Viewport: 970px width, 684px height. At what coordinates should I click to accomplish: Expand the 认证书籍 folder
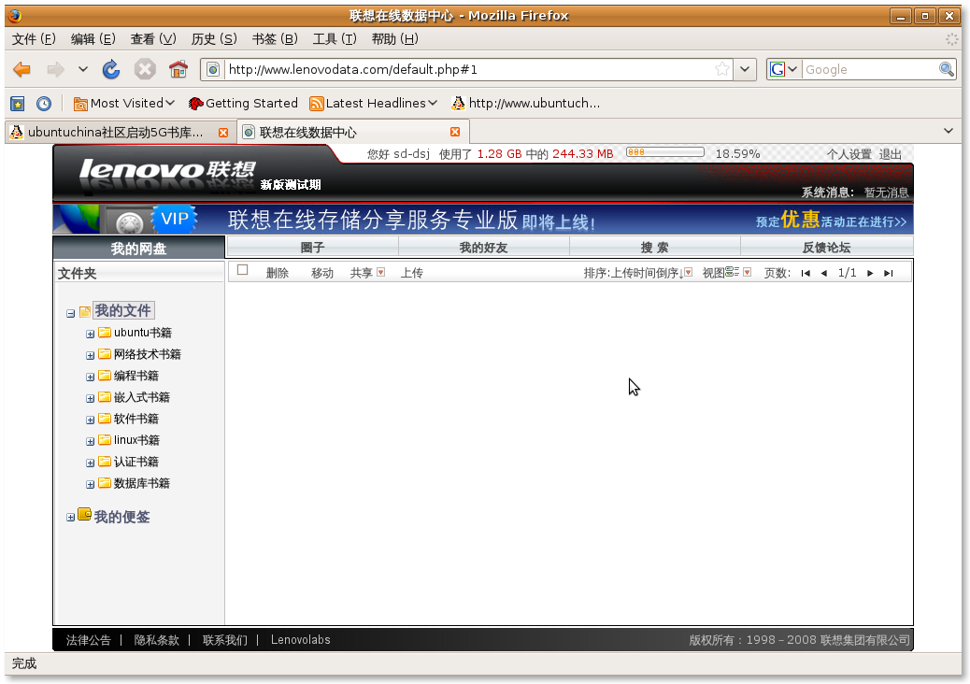[x=91, y=463]
